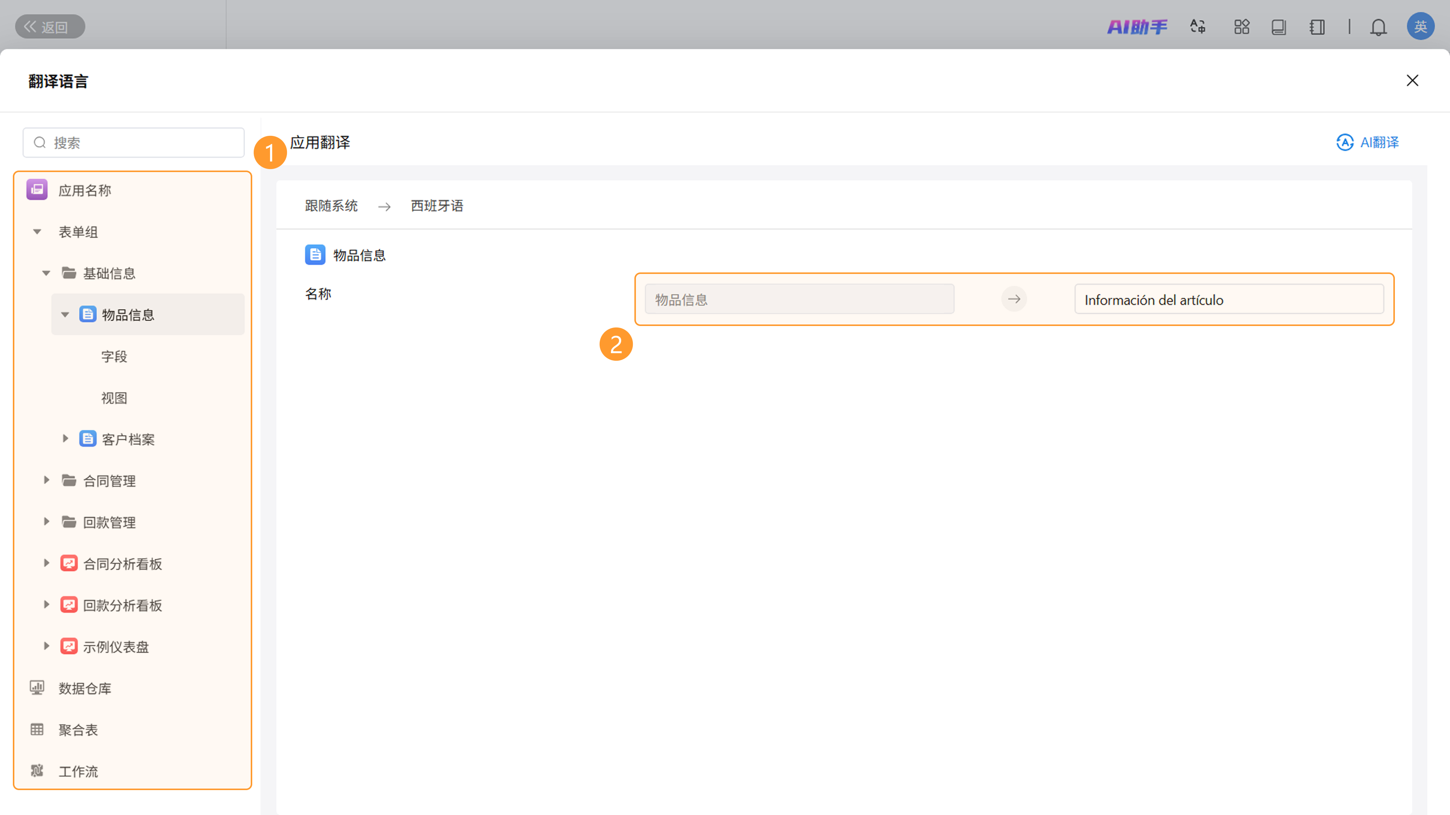Click the Spanish translation input field
1450x815 pixels.
click(x=1228, y=300)
